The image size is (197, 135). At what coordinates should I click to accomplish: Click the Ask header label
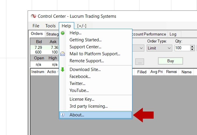[x=53, y=42]
